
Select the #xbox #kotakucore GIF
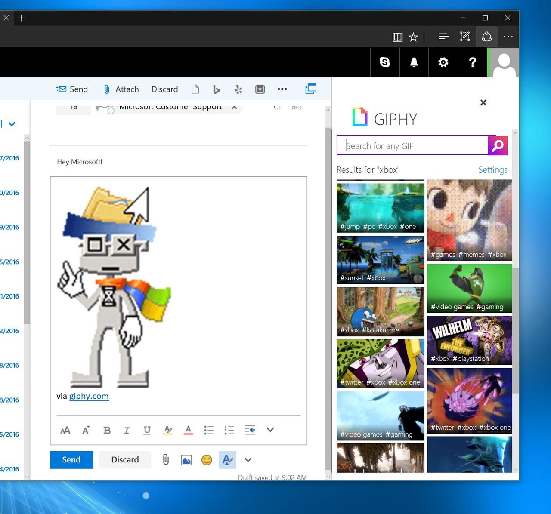(381, 312)
